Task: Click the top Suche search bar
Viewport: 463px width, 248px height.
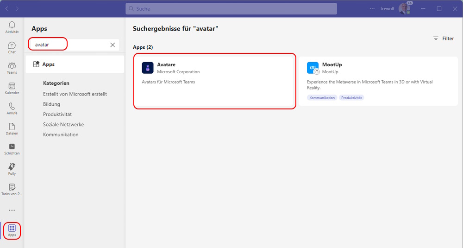Action: (x=231, y=8)
